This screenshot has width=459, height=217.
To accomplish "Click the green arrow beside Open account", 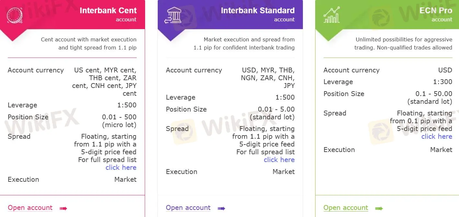I will point(379,208).
